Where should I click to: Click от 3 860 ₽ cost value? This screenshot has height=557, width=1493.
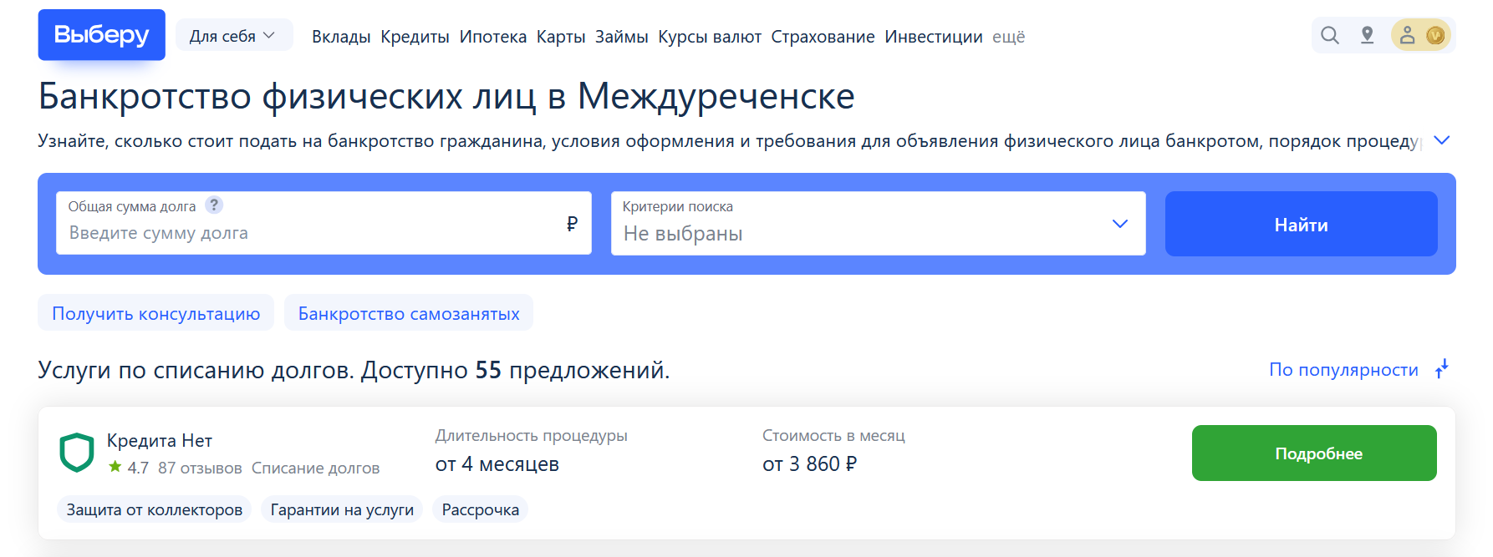click(x=809, y=464)
